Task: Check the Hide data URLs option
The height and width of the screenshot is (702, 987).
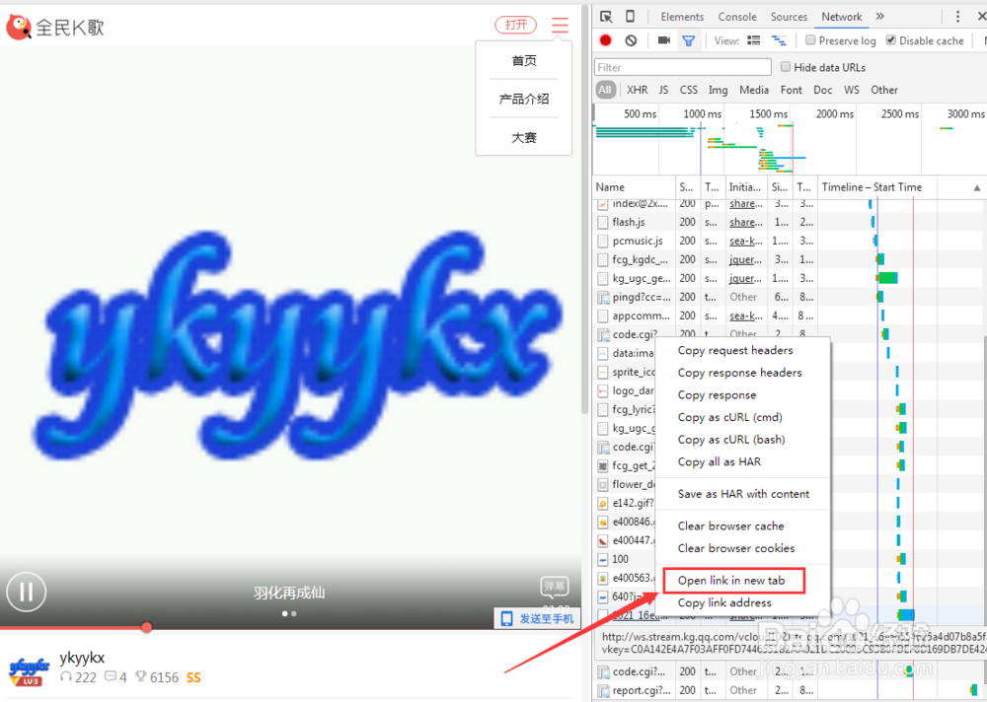Action: tap(786, 67)
